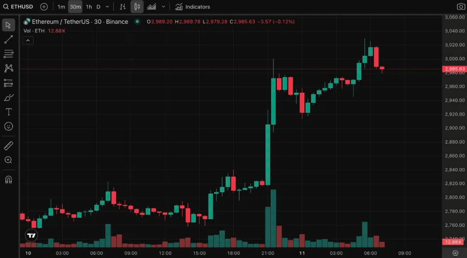Click the open value O2,989.20 in legend
Viewport: 467px width, 258px height.
[159, 22]
